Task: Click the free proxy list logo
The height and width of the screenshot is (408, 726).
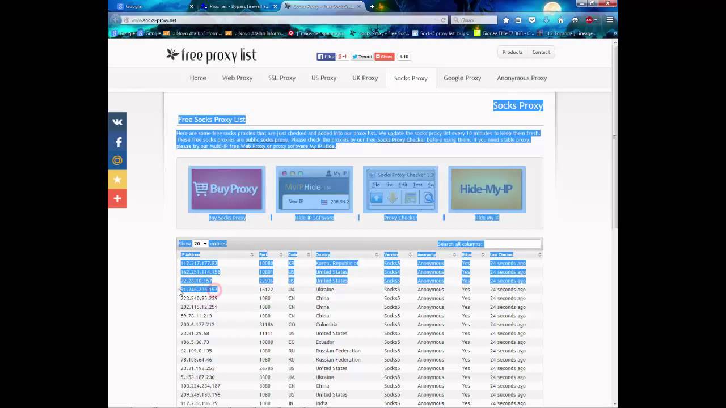Action: coord(211,55)
